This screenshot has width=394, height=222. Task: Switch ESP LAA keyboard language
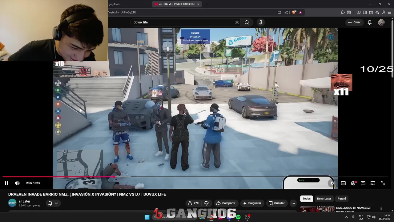click(361, 217)
